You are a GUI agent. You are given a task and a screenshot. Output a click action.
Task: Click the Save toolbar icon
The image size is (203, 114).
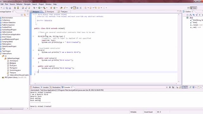coord(4,8)
